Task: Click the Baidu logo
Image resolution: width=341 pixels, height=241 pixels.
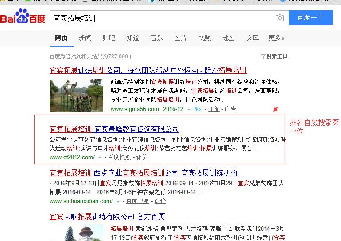Action: (23, 16)
